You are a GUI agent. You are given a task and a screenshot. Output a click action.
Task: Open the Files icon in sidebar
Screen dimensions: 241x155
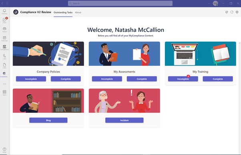tap(4, 66)
